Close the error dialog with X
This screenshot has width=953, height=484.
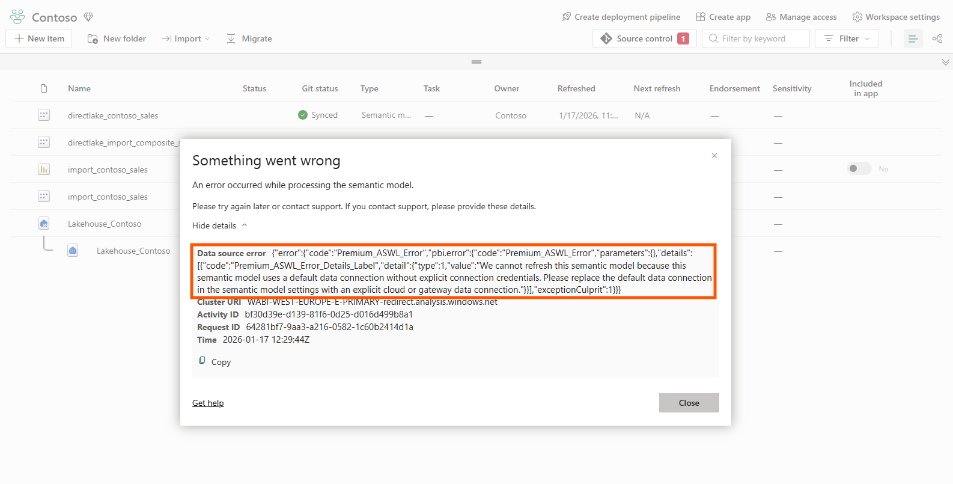pos(714,156)
